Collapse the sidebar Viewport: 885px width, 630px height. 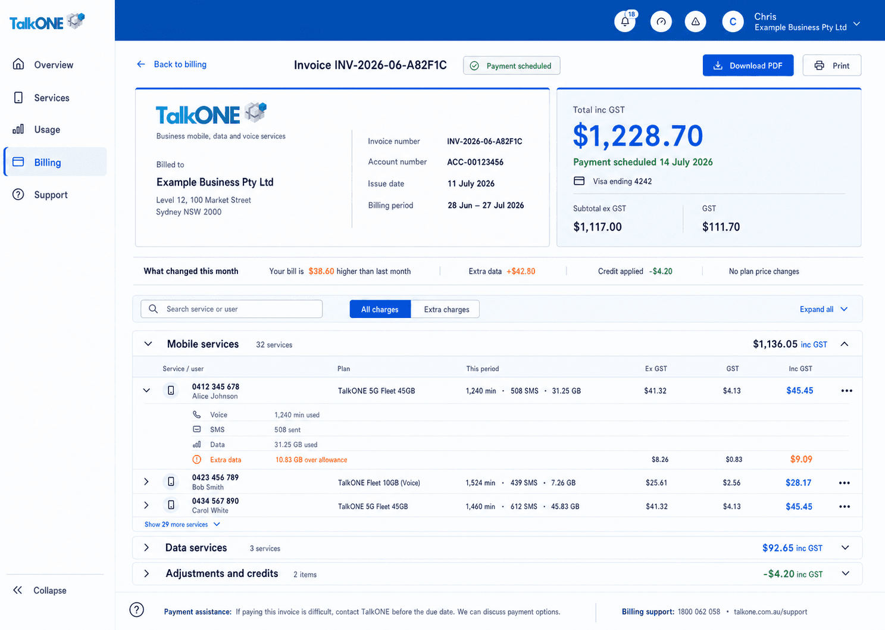pos(39,590)
